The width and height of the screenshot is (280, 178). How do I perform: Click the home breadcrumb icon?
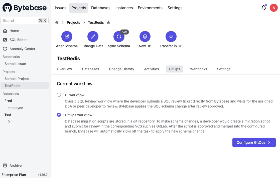click(57, 22)
